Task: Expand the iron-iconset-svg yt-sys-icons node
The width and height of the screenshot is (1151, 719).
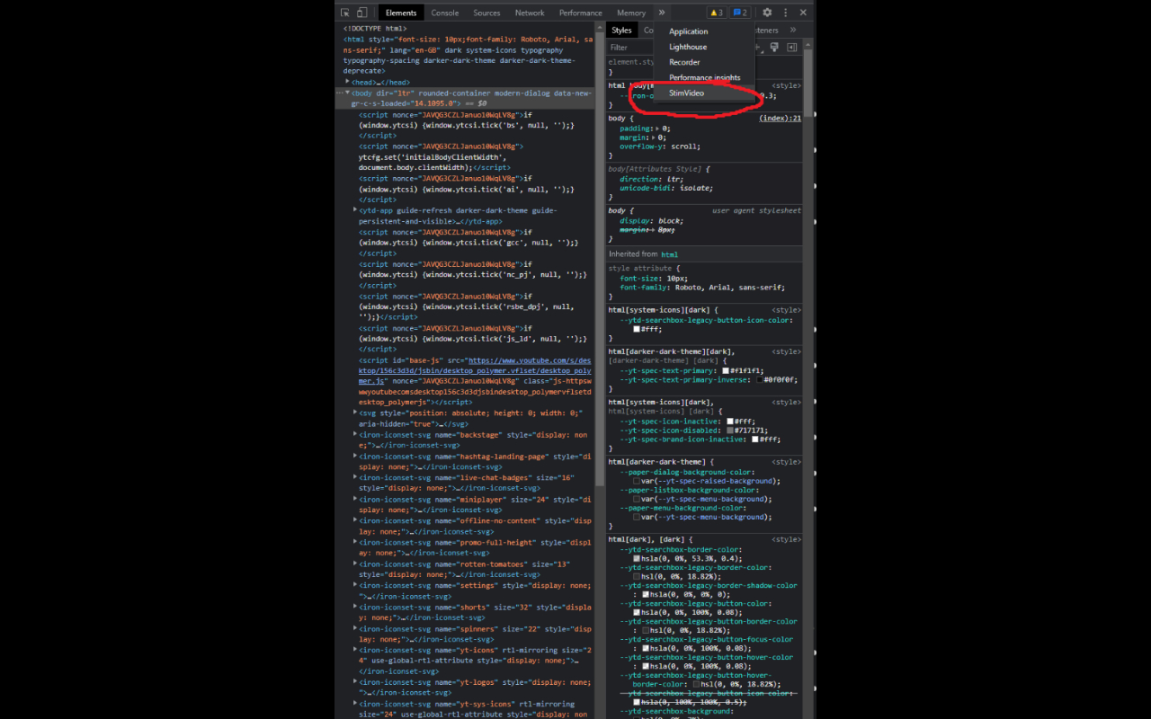Action: [355, 704]
